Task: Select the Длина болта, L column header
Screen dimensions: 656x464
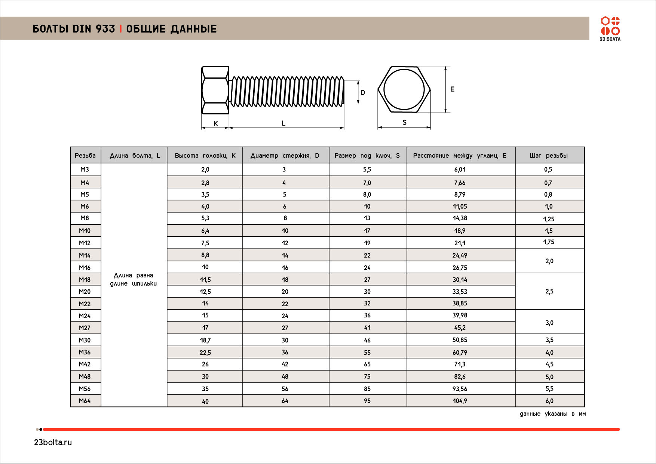Action: pyautogui.click(x=135, y=156)
